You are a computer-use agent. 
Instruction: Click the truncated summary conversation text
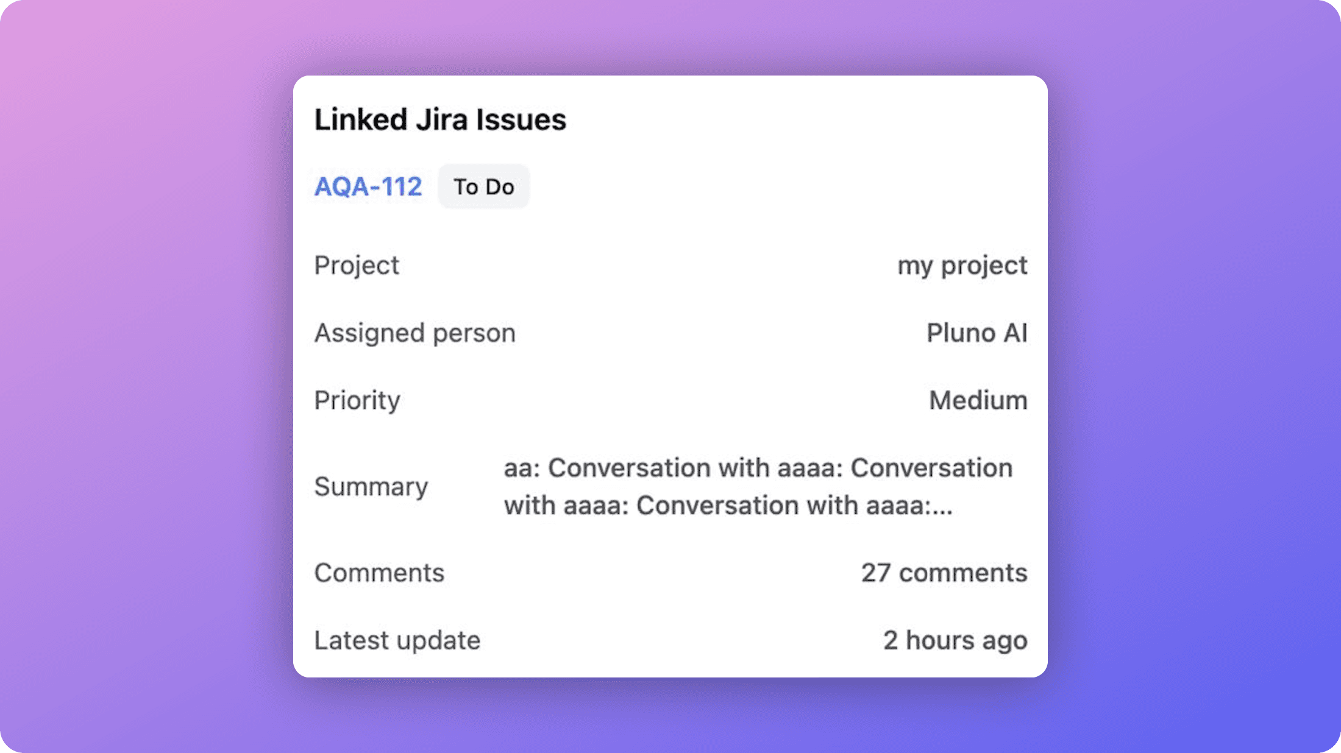pyautogui.click(x=758, y=486)
